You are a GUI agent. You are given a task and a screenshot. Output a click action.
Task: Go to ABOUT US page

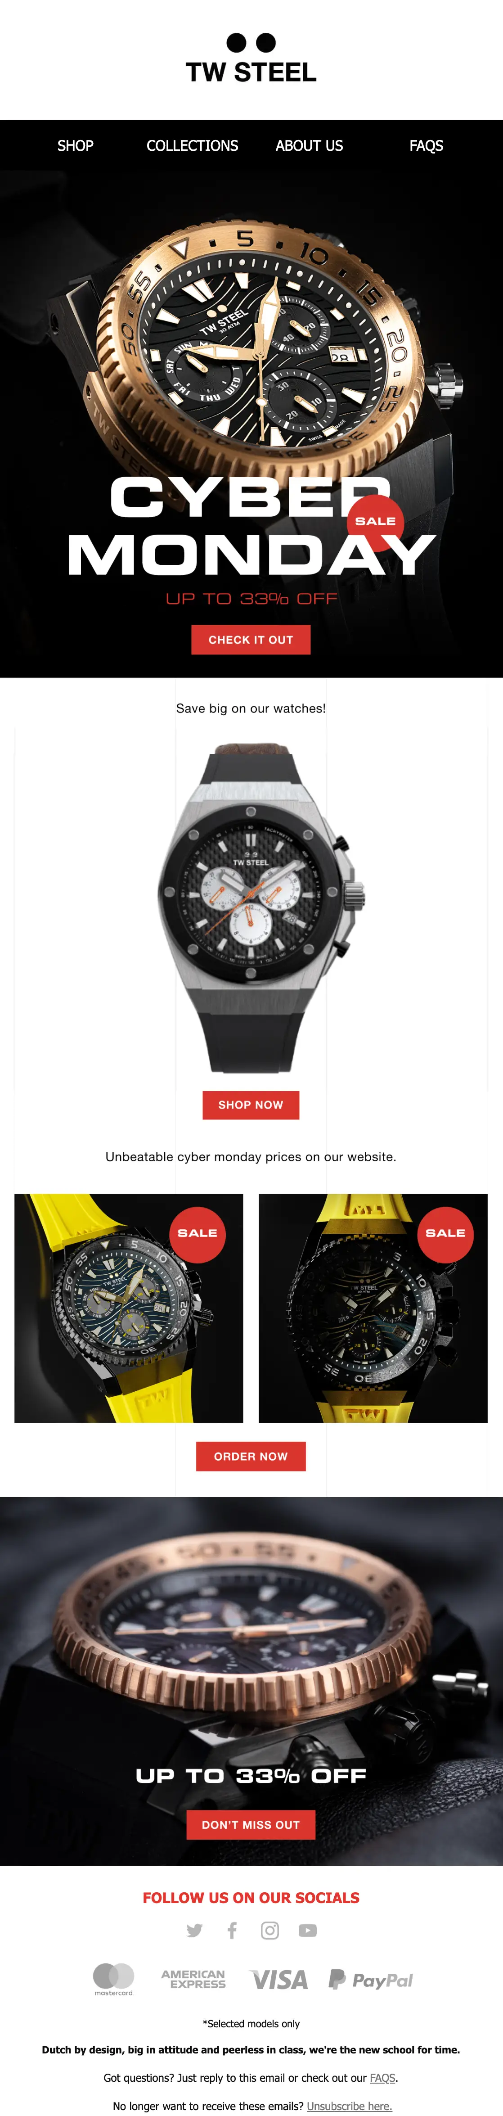[310, 145]
